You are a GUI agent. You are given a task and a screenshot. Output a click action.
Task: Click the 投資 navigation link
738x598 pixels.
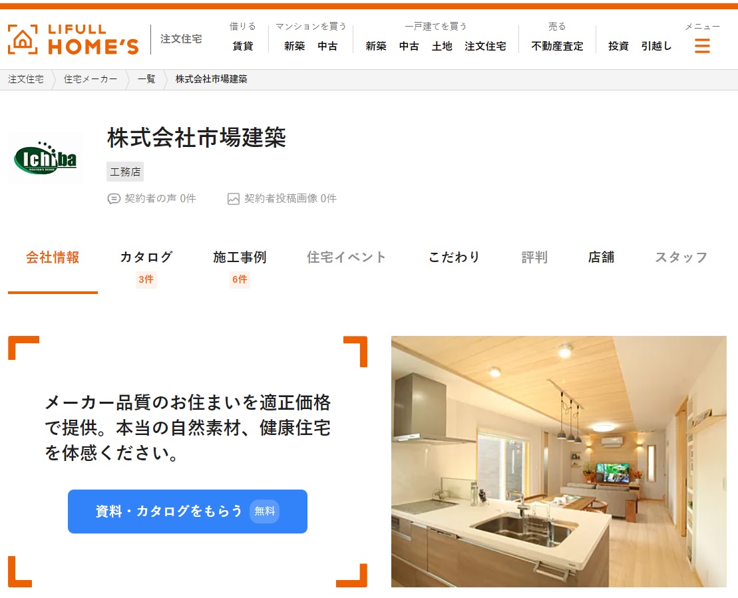click(618, 46)
